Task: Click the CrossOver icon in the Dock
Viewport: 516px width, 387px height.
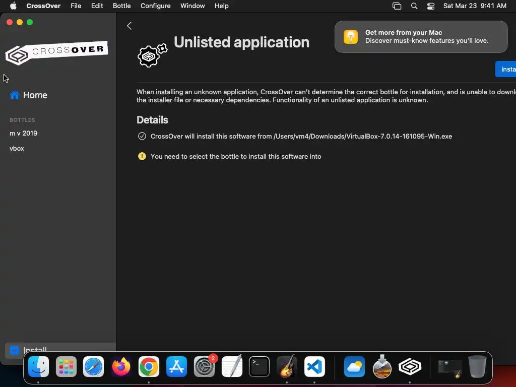Action: coord(410,367)
